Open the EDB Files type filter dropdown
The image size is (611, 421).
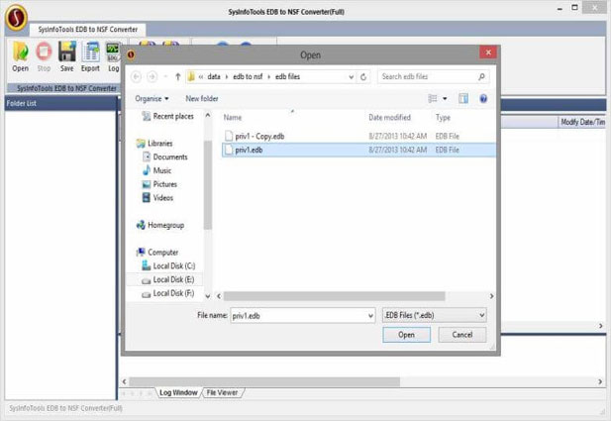(x=435, y=315)
